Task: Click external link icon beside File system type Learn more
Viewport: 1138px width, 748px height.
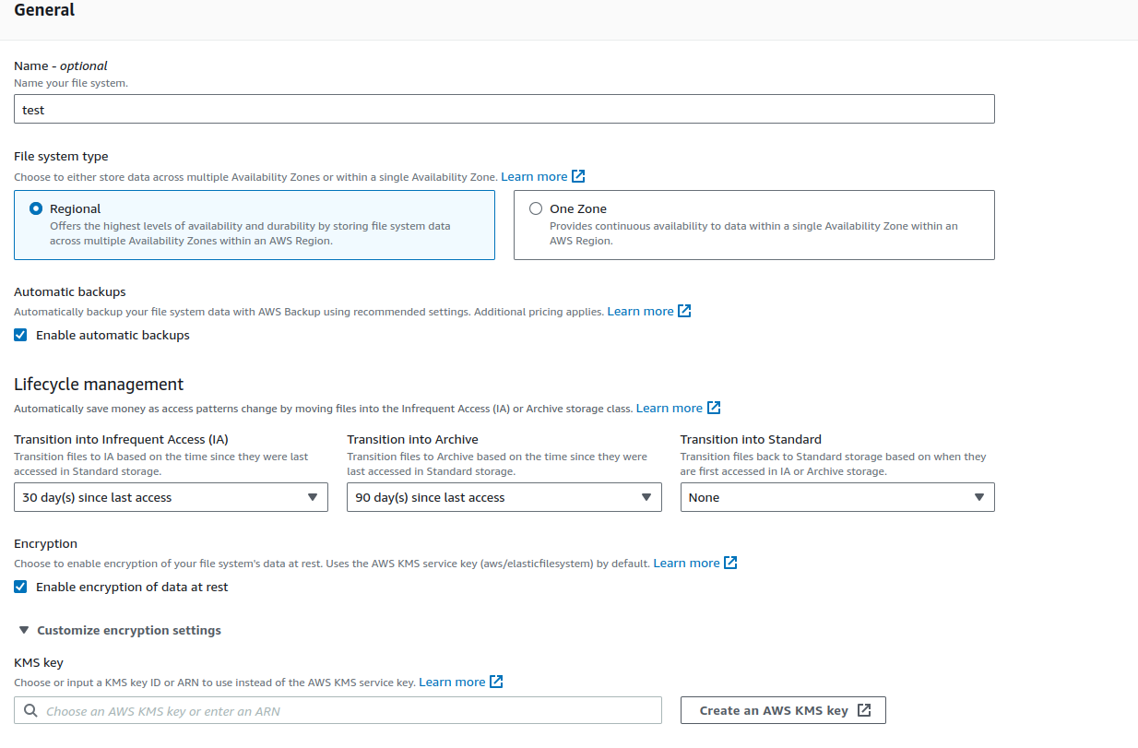Action: coord(578,175)
